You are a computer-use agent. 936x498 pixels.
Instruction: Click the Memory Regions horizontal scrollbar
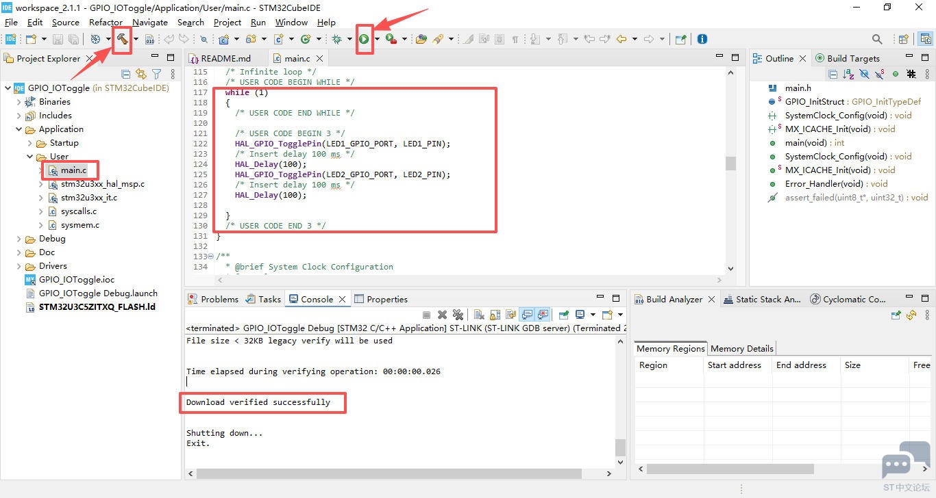[x=730, y=469]
